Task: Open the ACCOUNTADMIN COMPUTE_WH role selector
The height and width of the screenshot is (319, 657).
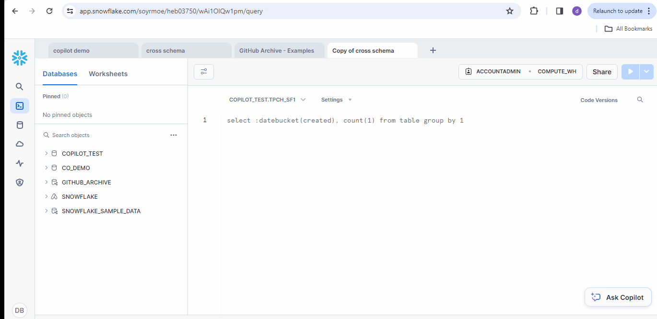Action: point(520,72)
